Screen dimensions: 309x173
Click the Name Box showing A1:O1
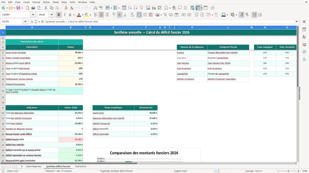click(12, 22)
